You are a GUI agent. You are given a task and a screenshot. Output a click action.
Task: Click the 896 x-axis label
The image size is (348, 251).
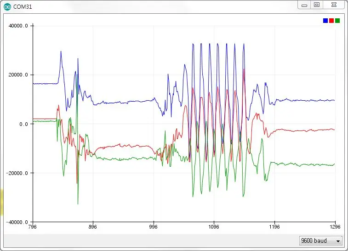coord(93,227)
